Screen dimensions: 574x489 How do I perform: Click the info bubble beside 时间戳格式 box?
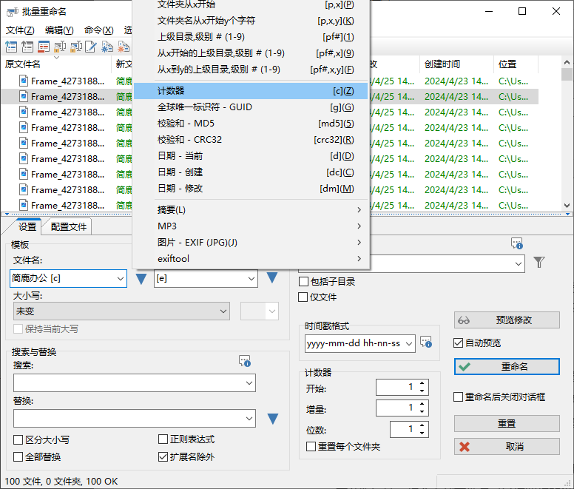426,342
